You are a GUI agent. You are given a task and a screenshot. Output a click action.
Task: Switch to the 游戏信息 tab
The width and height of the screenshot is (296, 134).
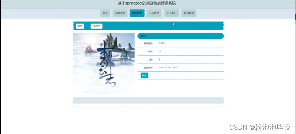point(120,13)
